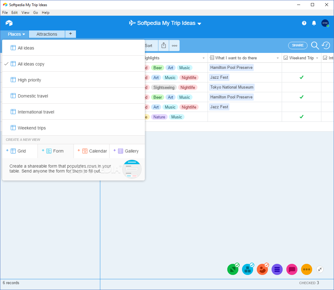This screenshot has width=334, height=290.
Task: Select the International travel view
Action: click(74, 112)
